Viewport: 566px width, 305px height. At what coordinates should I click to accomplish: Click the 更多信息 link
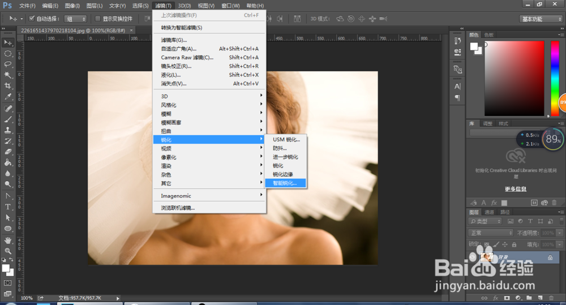tap(516, 189)
